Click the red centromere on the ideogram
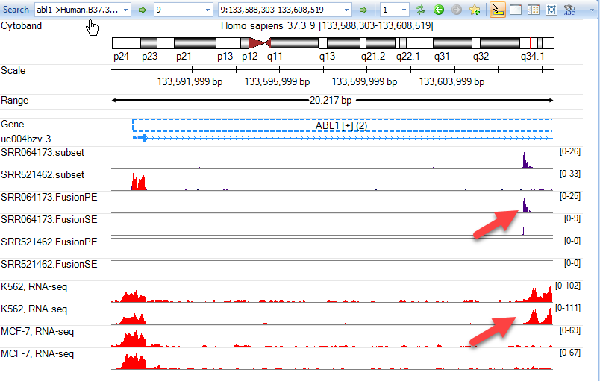Viewport: 600px width, 381px height. (260, 42)
